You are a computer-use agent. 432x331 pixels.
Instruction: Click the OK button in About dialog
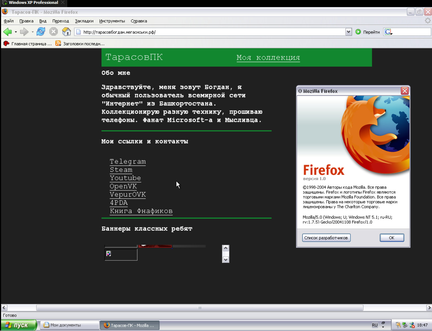click(392, 238)
